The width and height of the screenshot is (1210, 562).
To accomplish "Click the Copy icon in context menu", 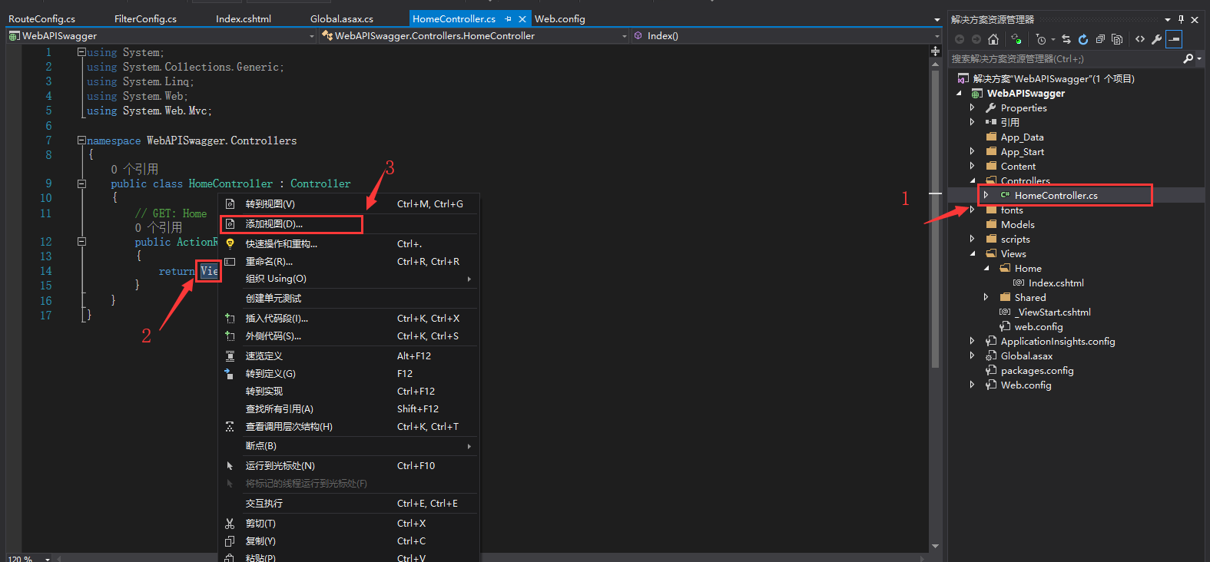I will click(x=230, y=541).
